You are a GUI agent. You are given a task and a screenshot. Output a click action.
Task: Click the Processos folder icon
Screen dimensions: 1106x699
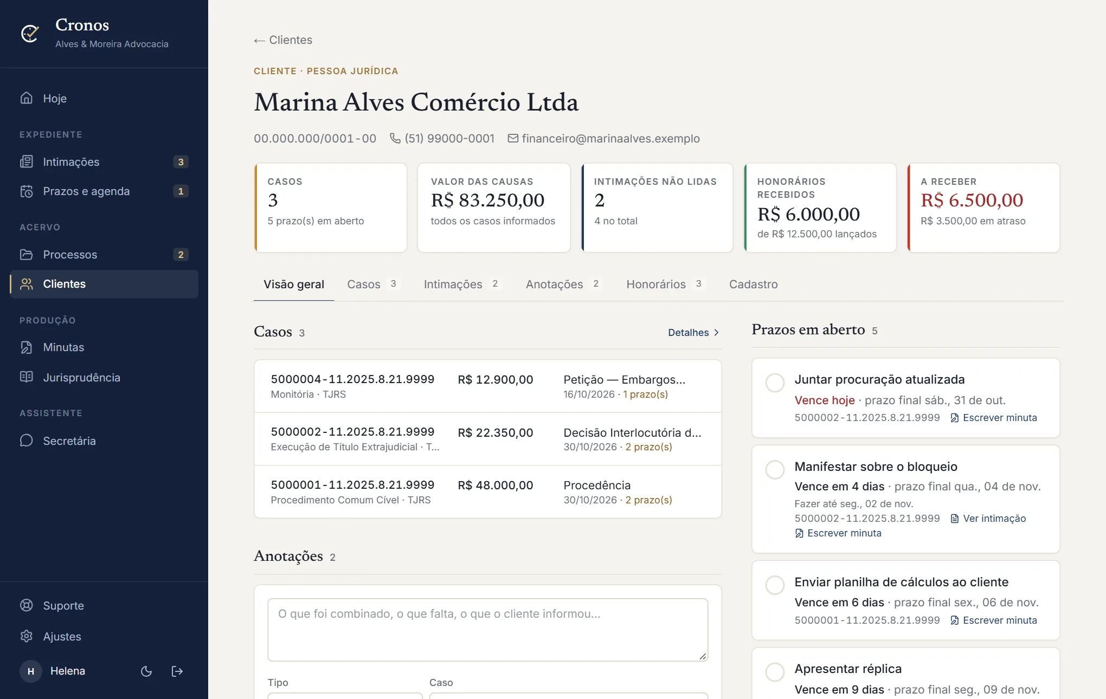pyautogui.click(x=27, y=254)
